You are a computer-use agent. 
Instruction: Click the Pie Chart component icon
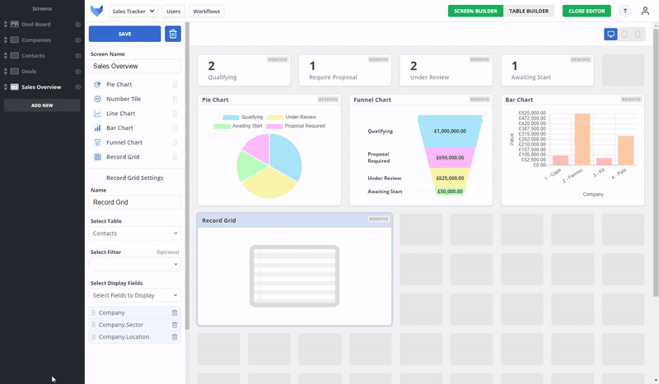97,85
